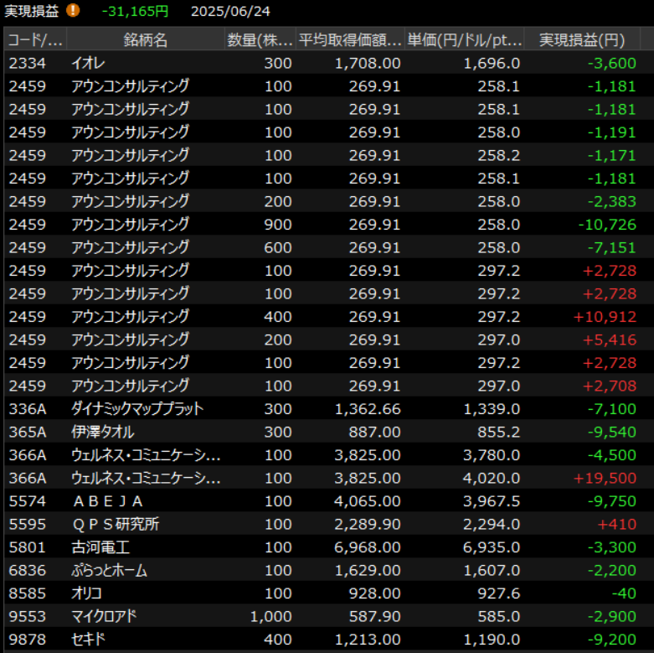Click the -2,200 loss value
The height and width of the screenshot is (653, 654).
pos(612,570)
